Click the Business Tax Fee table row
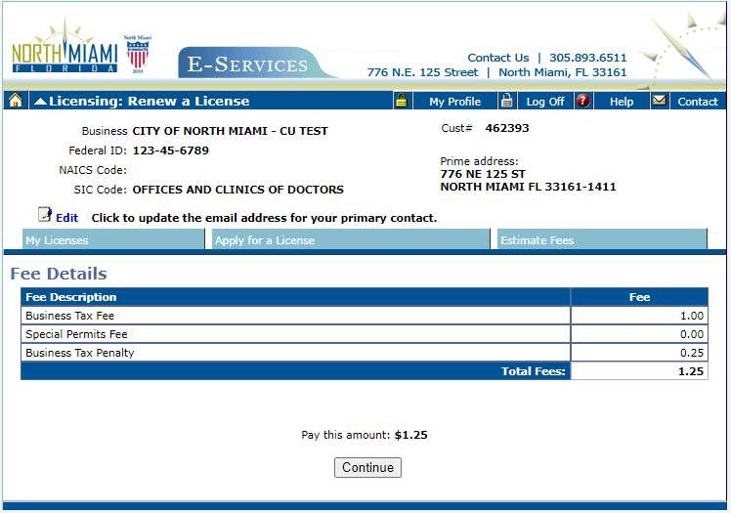 pos(295,316)
